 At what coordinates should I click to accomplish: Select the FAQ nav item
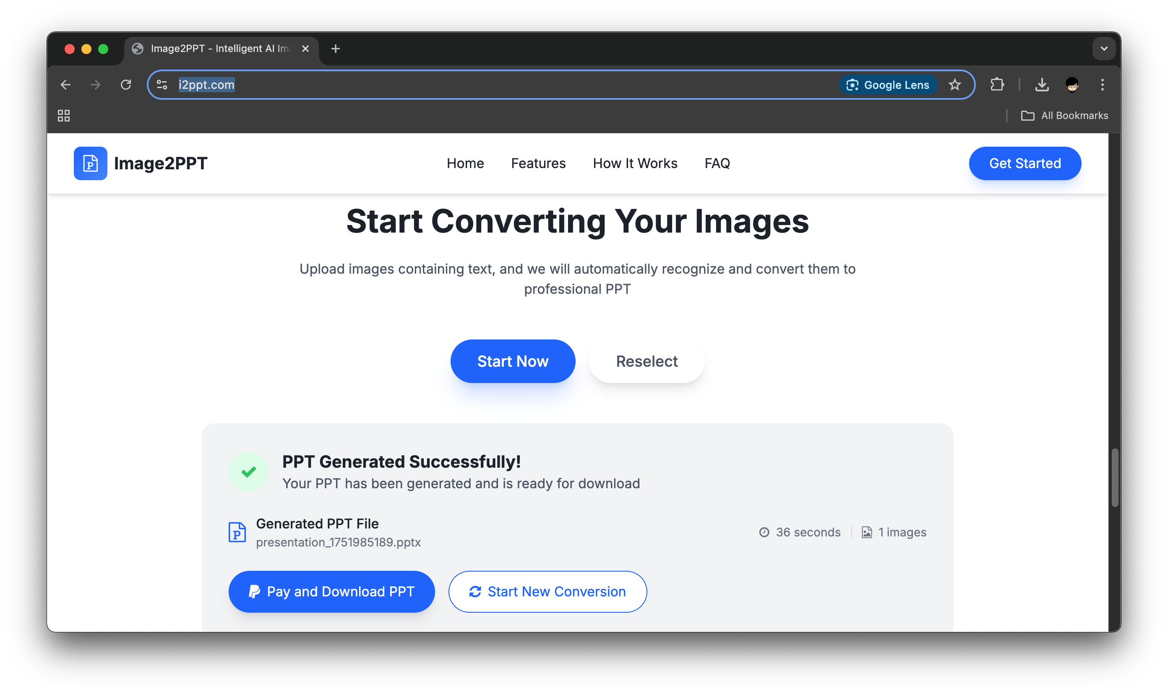pos(717,163)
